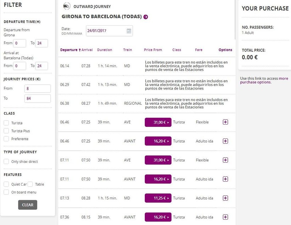The width and height of the screenshot is (291, 225).
Task: Toggle the Quiet Car feature checkbox
Action: [x=6, y=184]
